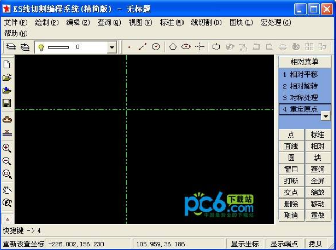This screenshot has width=336, height=250.
Task: Click the 块 panel button
Action: tap(318, 158)
